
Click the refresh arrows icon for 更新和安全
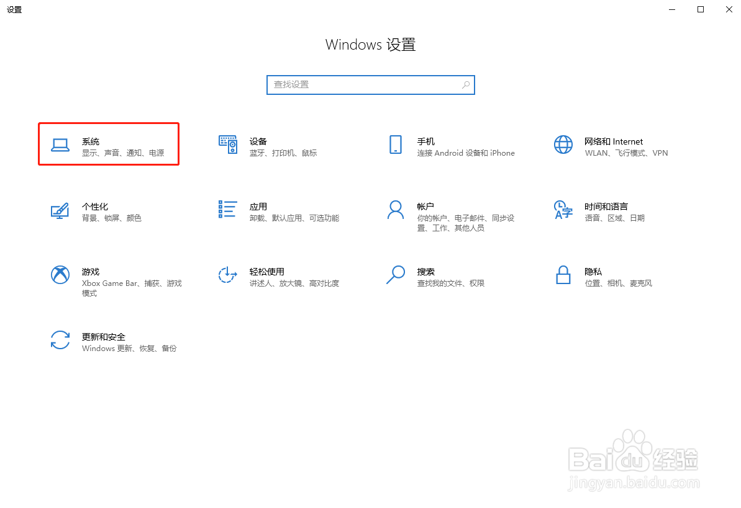click(60, 340)
